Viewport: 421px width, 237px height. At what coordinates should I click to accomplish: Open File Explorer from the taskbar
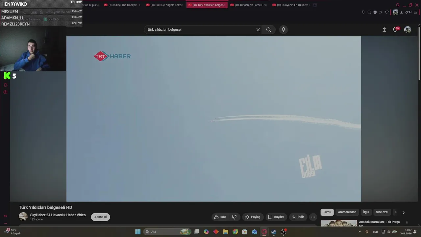(226, 232)
